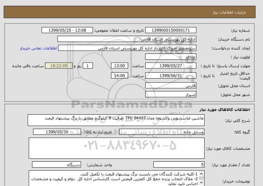Select the section title اطلاعات کالاهای مورد نیاز
The height and width of the screenshot is (186, 263).
click(225, 110)
